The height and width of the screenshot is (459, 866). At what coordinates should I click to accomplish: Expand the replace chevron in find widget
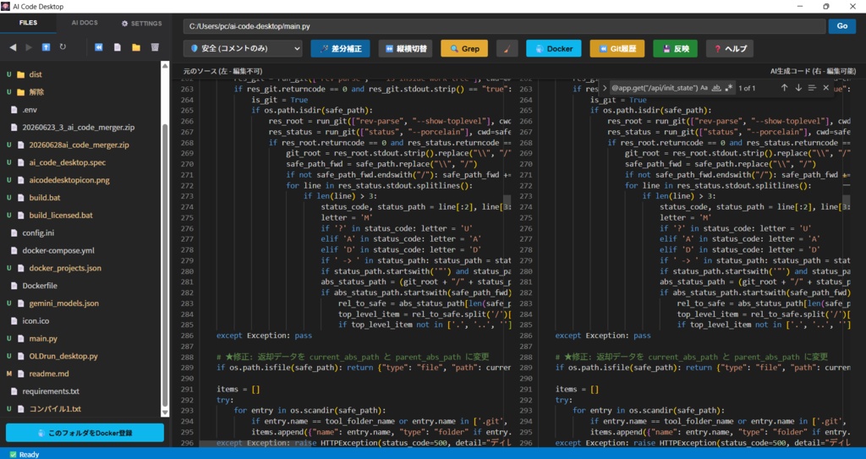(604, 88)
